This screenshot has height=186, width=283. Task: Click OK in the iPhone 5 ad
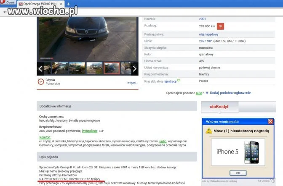(x=238, y=173)
